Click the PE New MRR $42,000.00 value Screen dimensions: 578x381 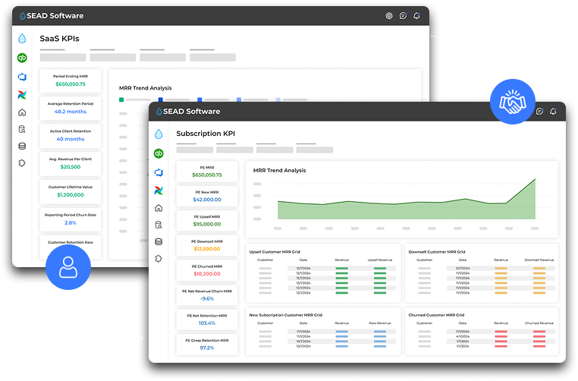(207, 200)
